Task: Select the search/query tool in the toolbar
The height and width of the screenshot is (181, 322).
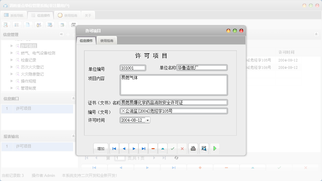Action: pyautogui.click(x=6, y=25)
